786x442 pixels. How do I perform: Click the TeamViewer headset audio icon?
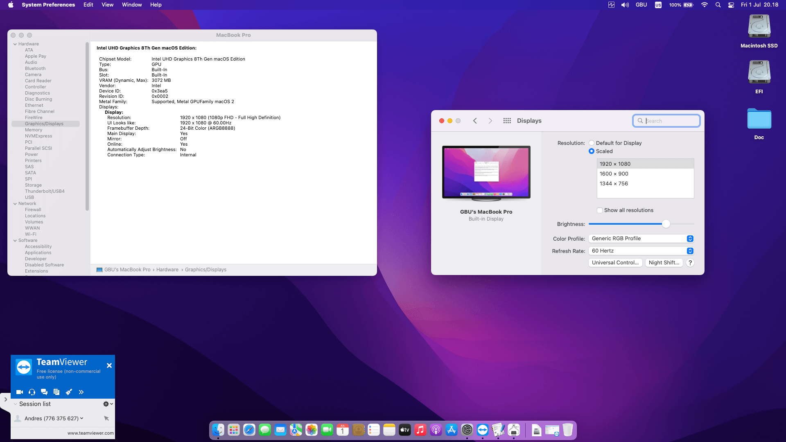pyautogui.click(x=32, y=392)
